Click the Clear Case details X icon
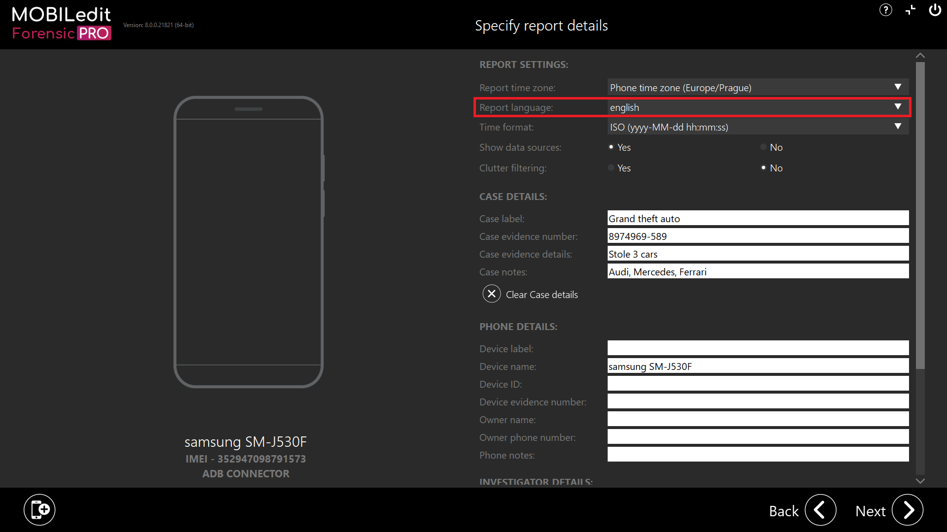947x532 pixels. 491,294
